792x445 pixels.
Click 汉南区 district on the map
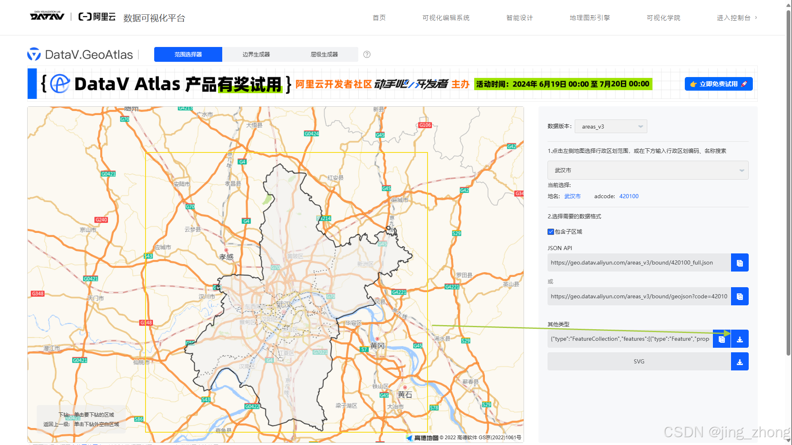point(247,366)
